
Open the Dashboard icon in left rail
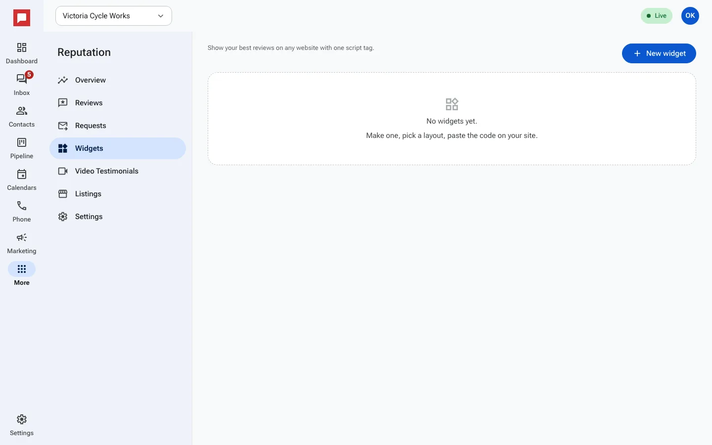(x=22, y=53)
